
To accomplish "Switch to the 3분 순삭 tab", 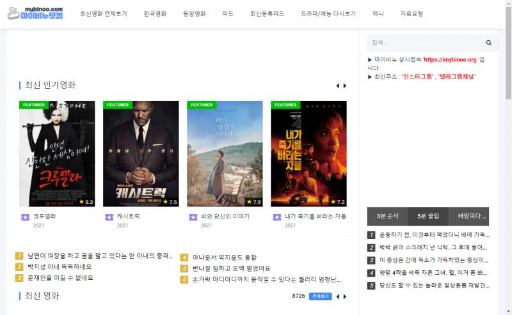I will click(x=387, y=216).
